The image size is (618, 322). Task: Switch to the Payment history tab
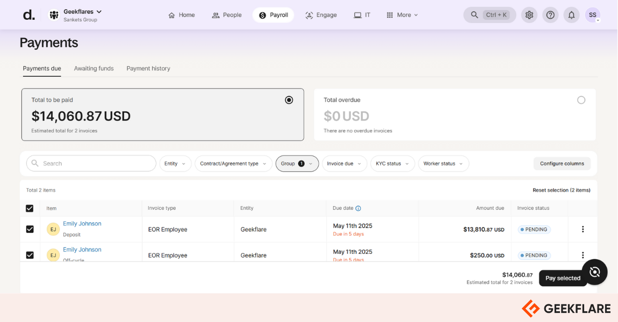pyautogui.click(x=148, y=69)
